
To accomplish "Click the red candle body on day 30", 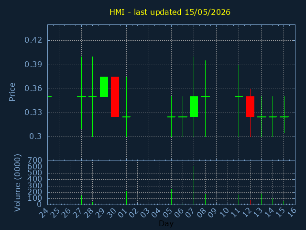I will click(x=115, y=97).
